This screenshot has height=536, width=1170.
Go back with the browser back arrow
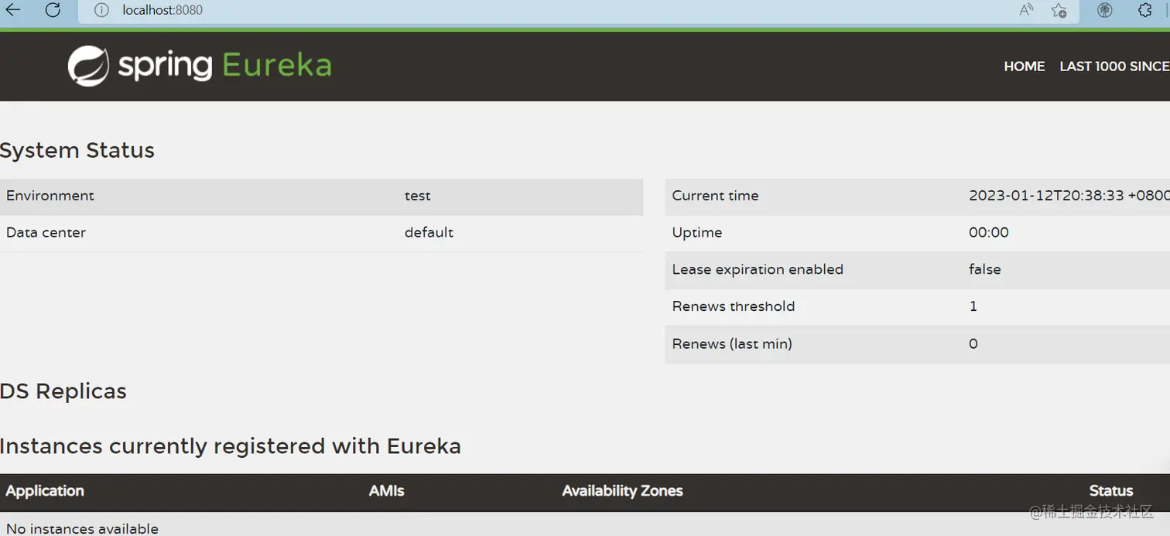[13, 10]
